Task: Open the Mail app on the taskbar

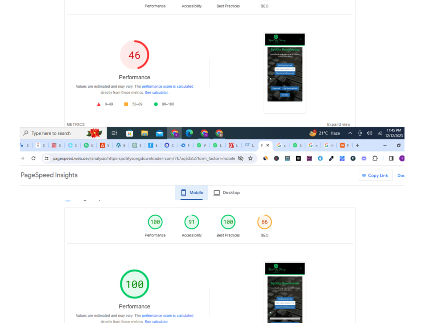Action: click(160, 134)
